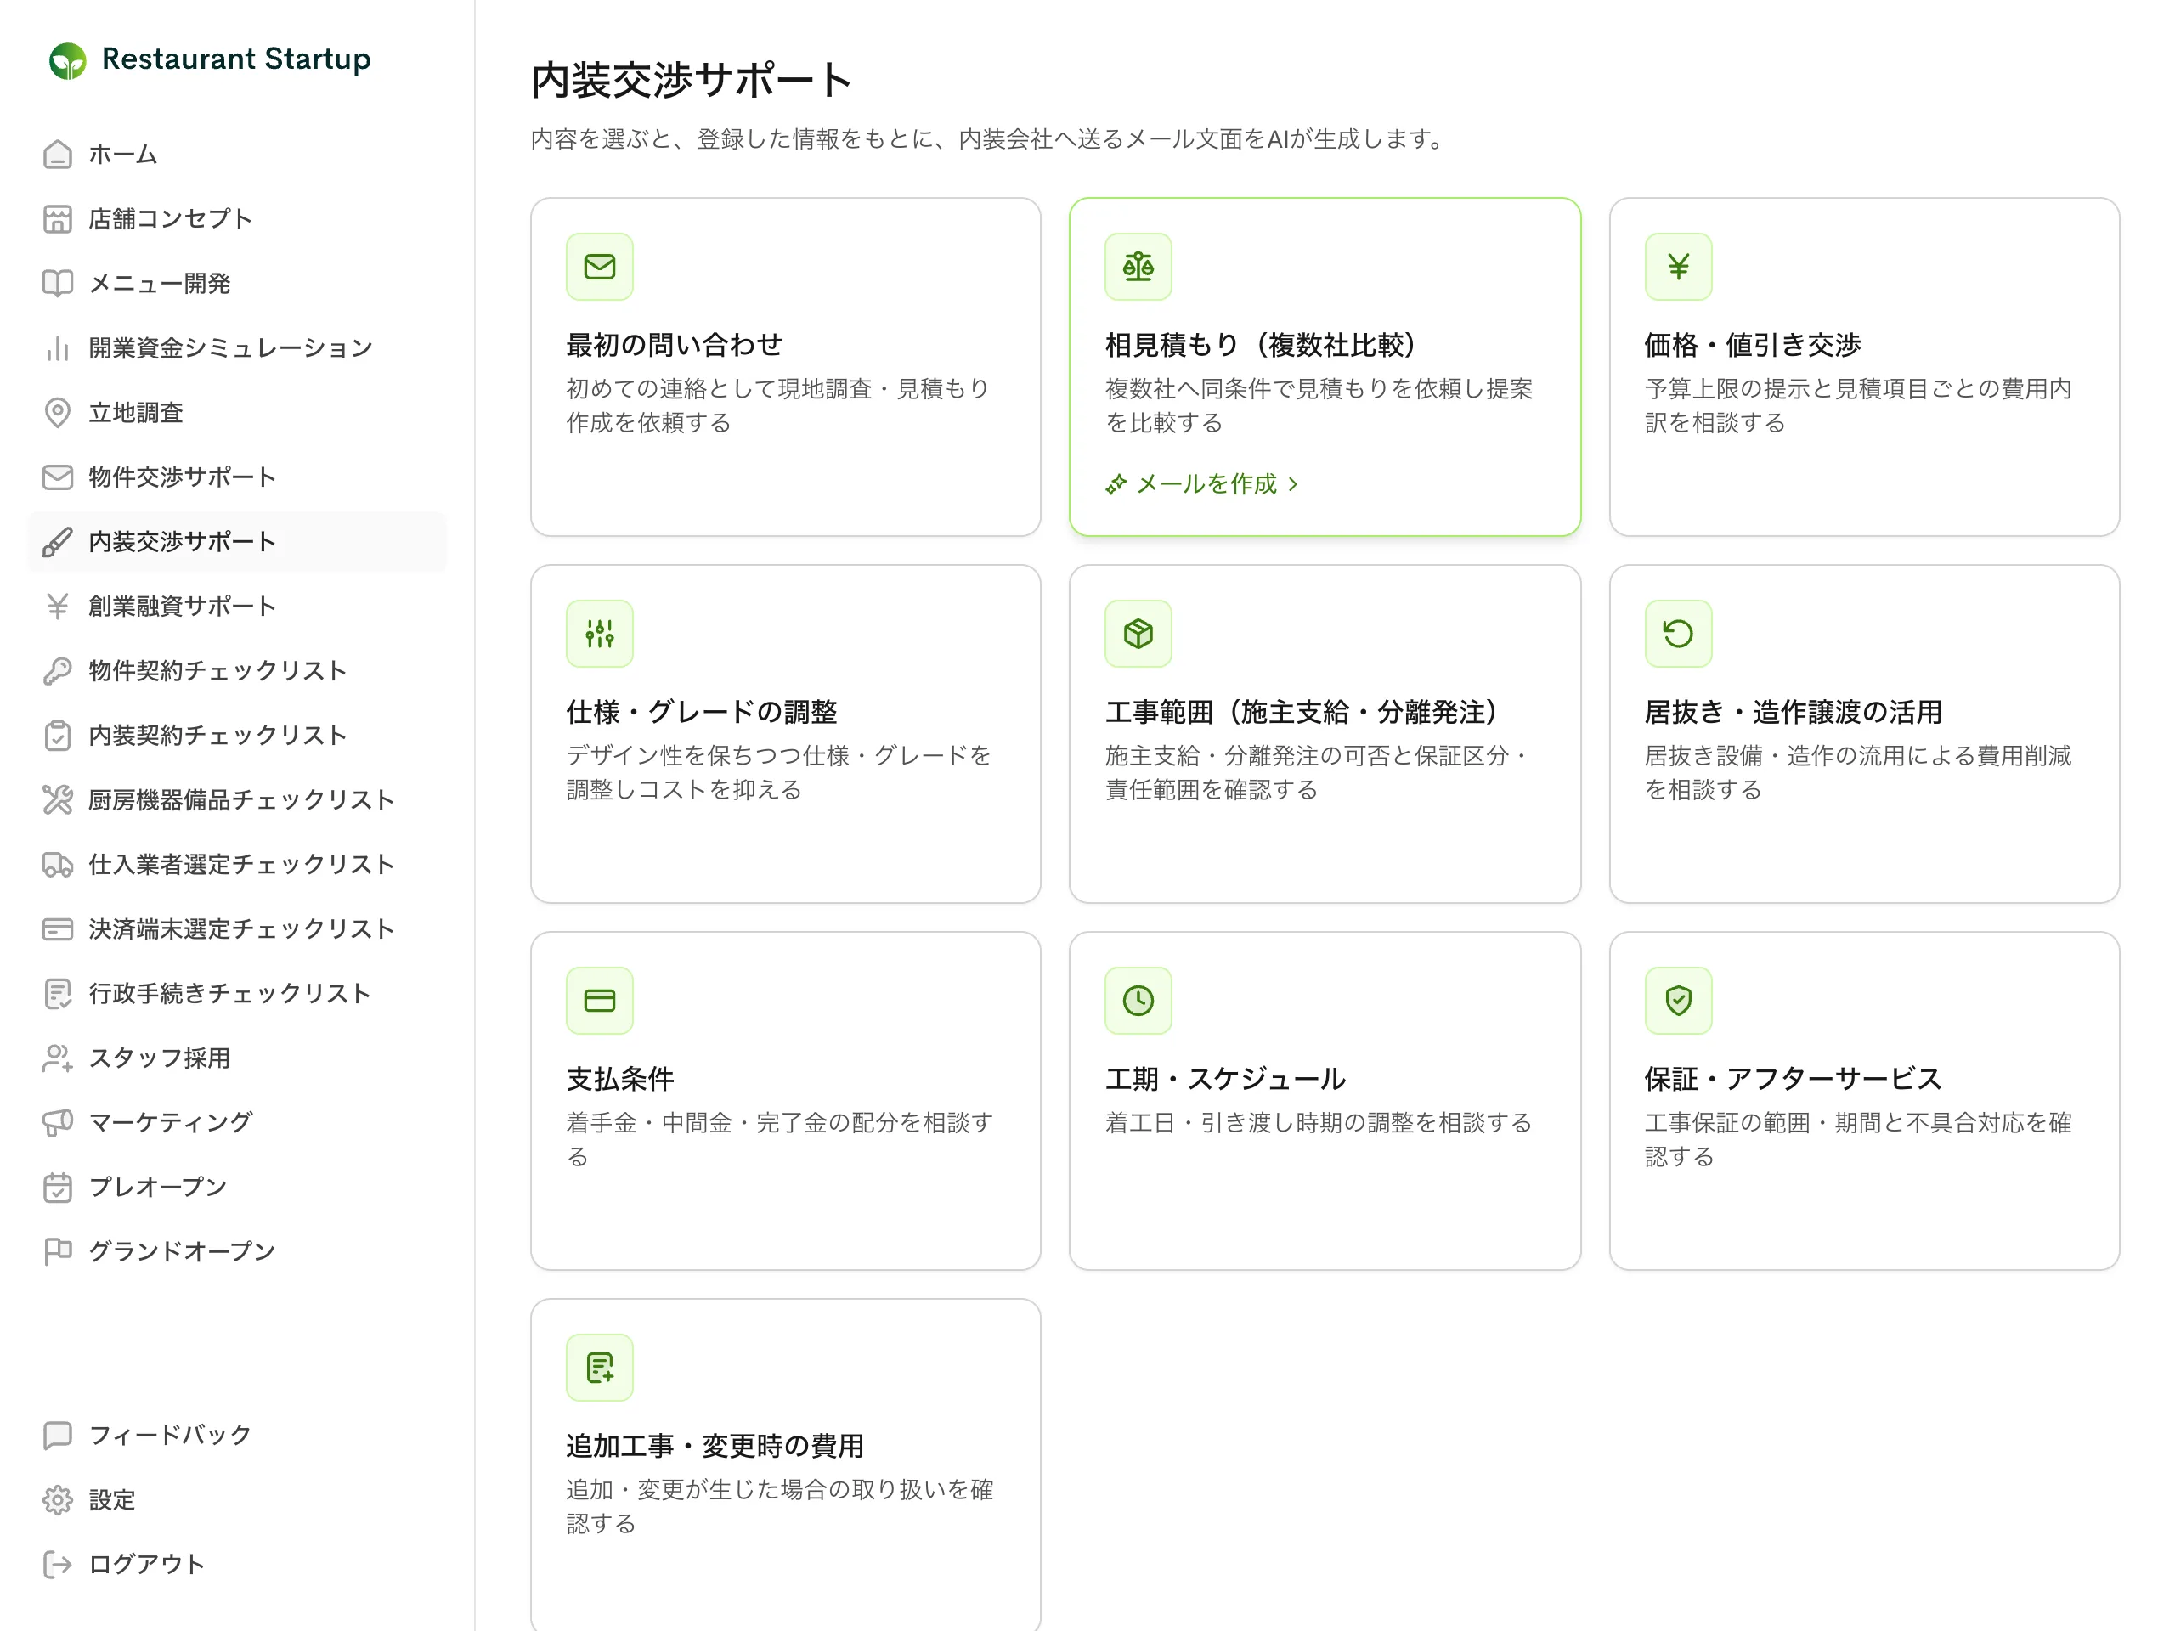Go to ホーム in sidebar
2175x1631 pixels.
coord(237,155)
